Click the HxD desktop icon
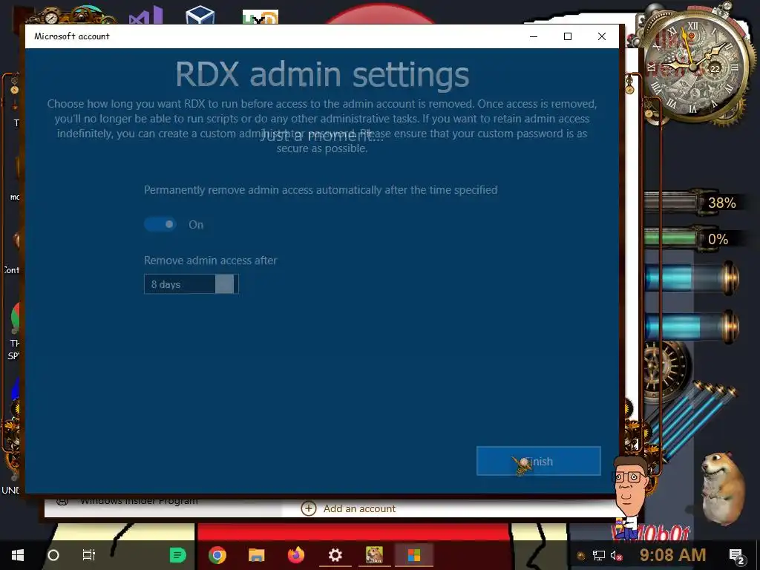Screen dimensions: 760x570 (261, 16)
